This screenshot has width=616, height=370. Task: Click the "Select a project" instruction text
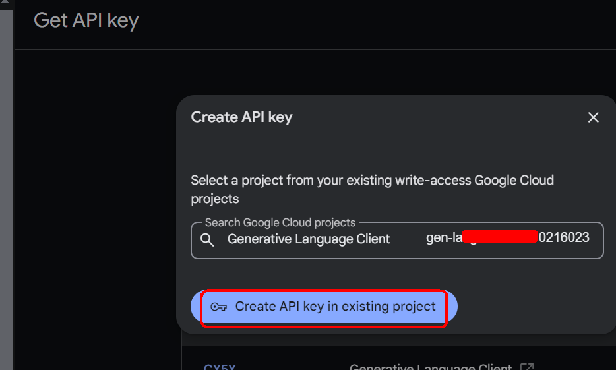[x=372, y=189]
